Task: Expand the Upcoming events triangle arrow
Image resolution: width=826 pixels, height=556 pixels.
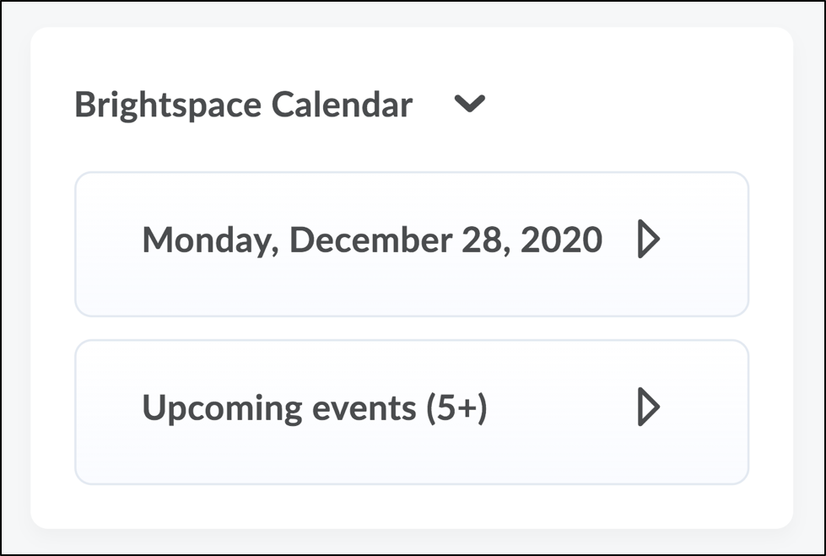Action: click(647, 408)
